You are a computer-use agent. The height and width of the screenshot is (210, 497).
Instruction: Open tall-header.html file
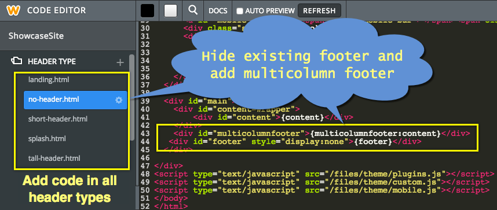[54, 158]
